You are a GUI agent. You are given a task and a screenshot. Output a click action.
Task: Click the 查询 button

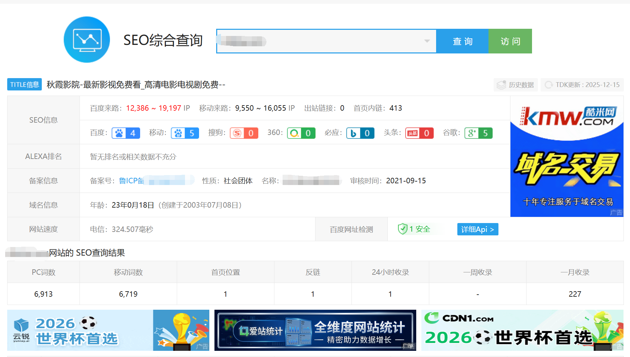462,41
